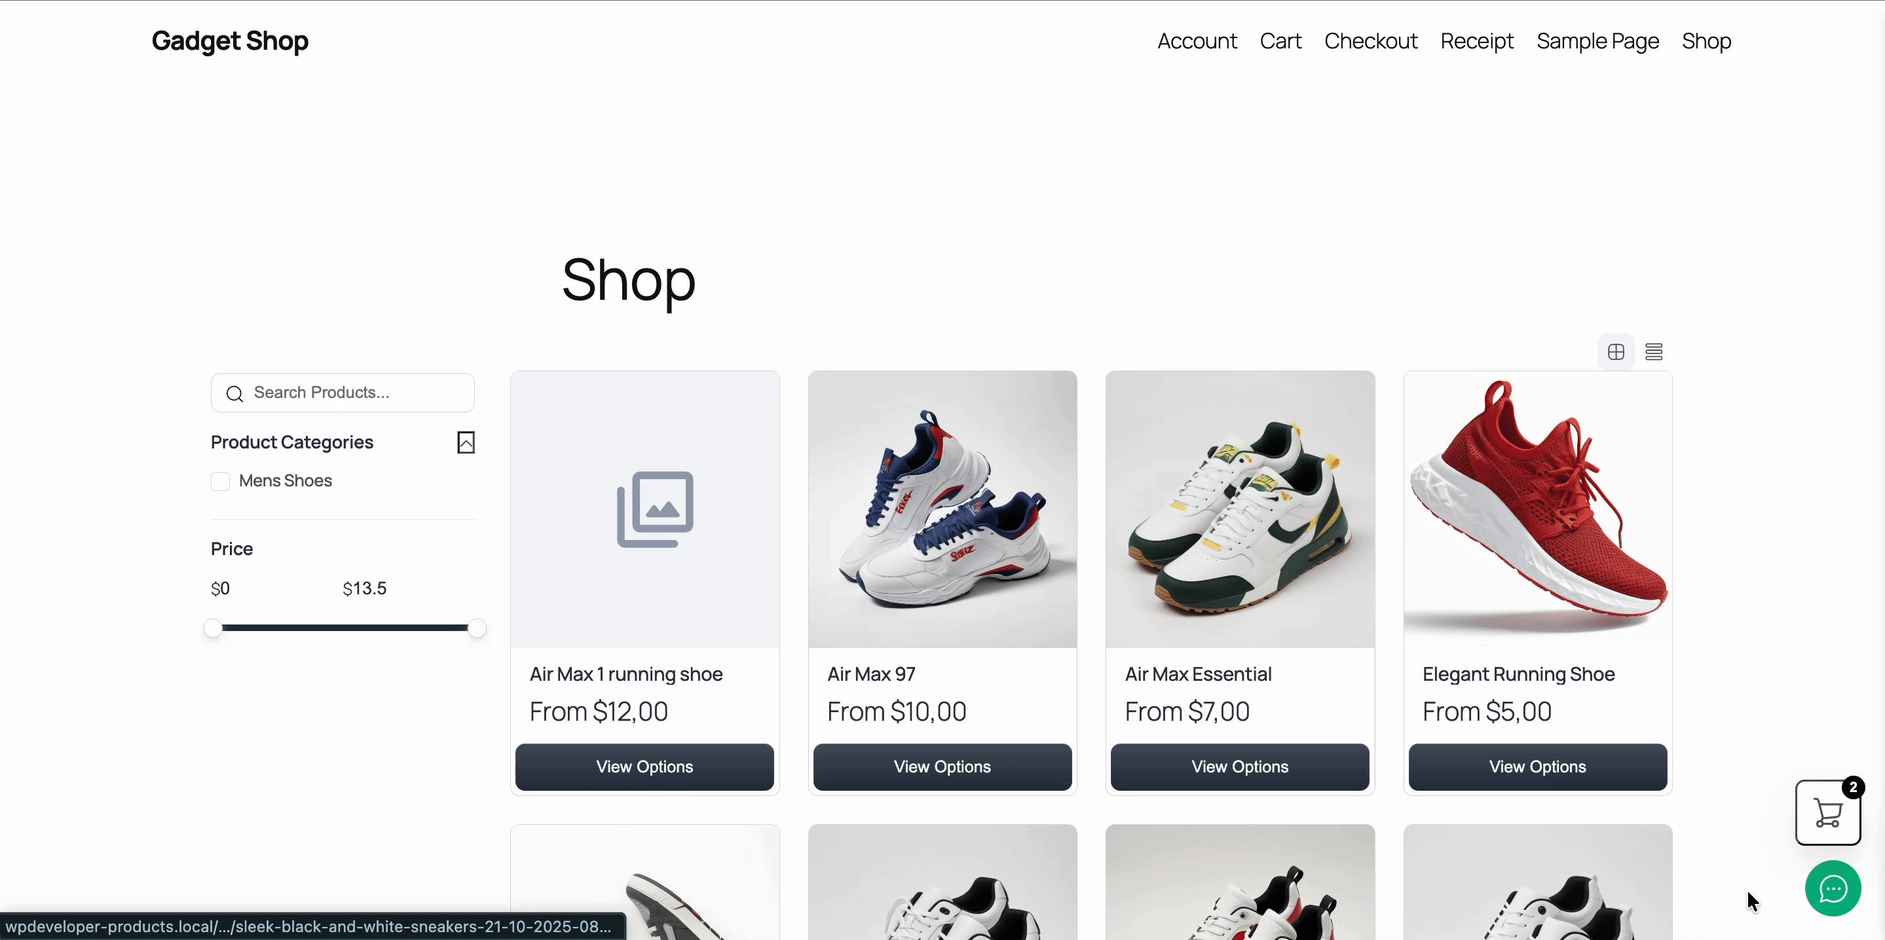This screenshot has width=1885, height=940.
Task: View Options for Air Max 97
Action: (942, 767)
